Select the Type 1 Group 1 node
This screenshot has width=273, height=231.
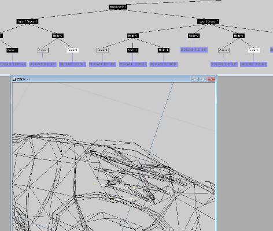tap(27, 21)
